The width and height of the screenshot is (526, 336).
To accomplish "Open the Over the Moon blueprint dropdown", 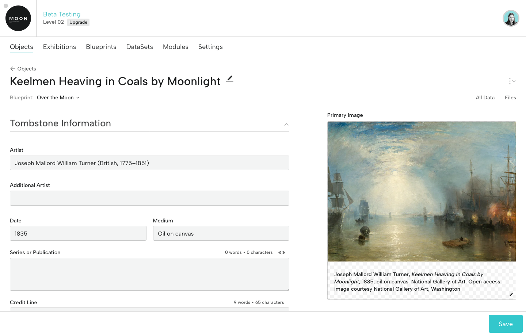I will (58, 98).
